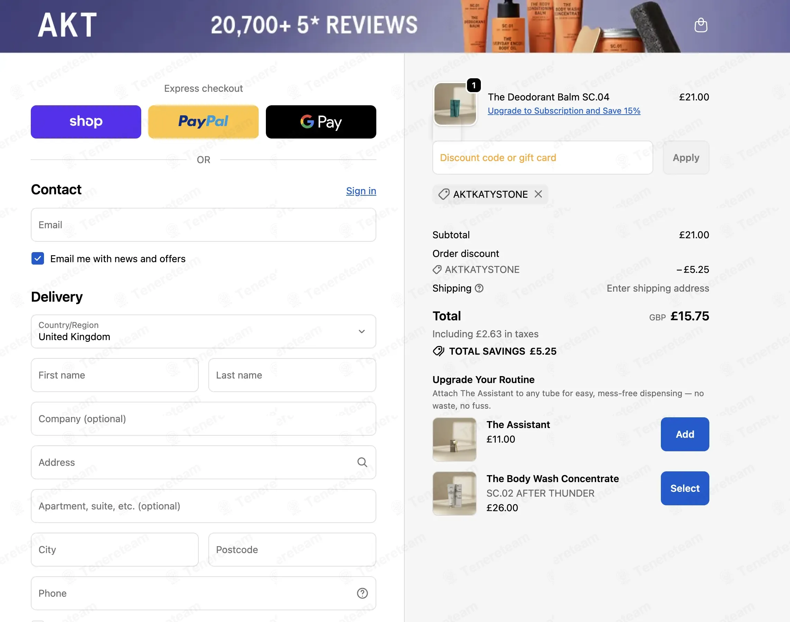Image resolution: width=790 pixels, height=622 pixels.
Task: Focus the Postcode input field
Action: coord(292,550)
